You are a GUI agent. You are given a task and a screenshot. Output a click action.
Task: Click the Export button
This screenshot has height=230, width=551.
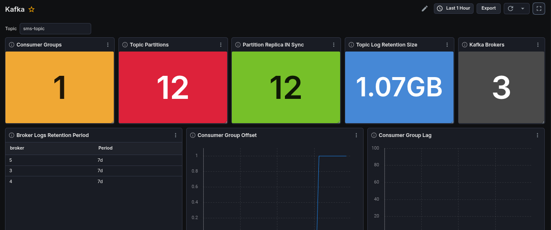point(488,8)
